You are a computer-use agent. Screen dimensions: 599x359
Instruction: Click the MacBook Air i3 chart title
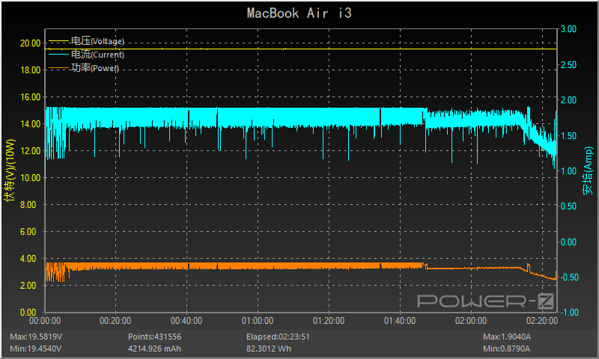(299, 13)
